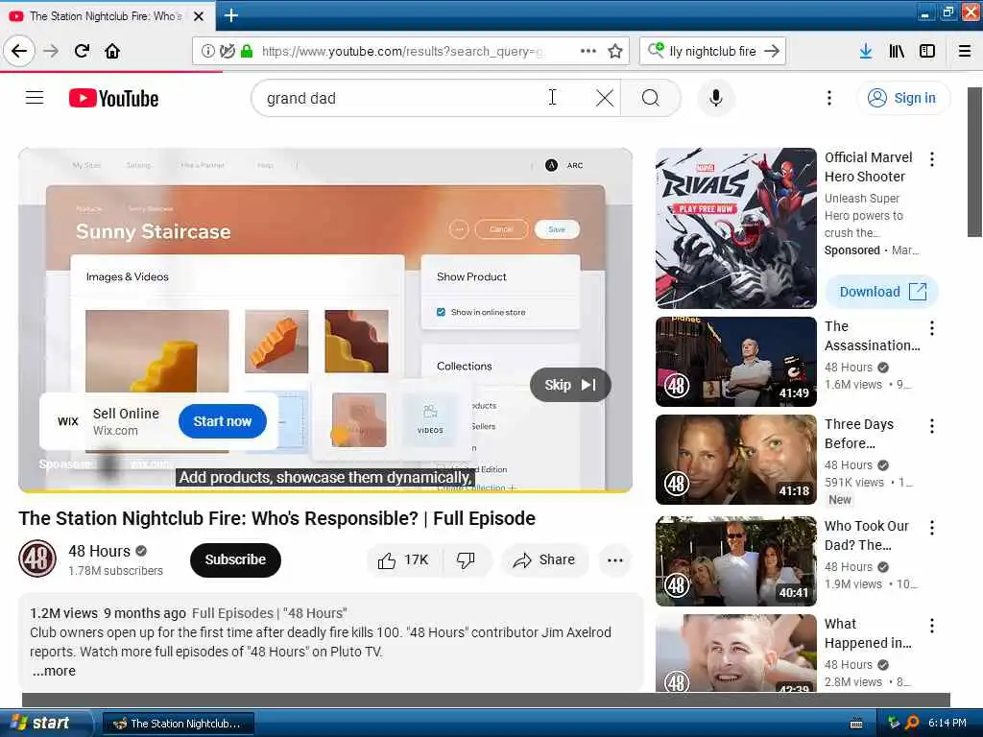Clear the YouTube search query with X

605,98
